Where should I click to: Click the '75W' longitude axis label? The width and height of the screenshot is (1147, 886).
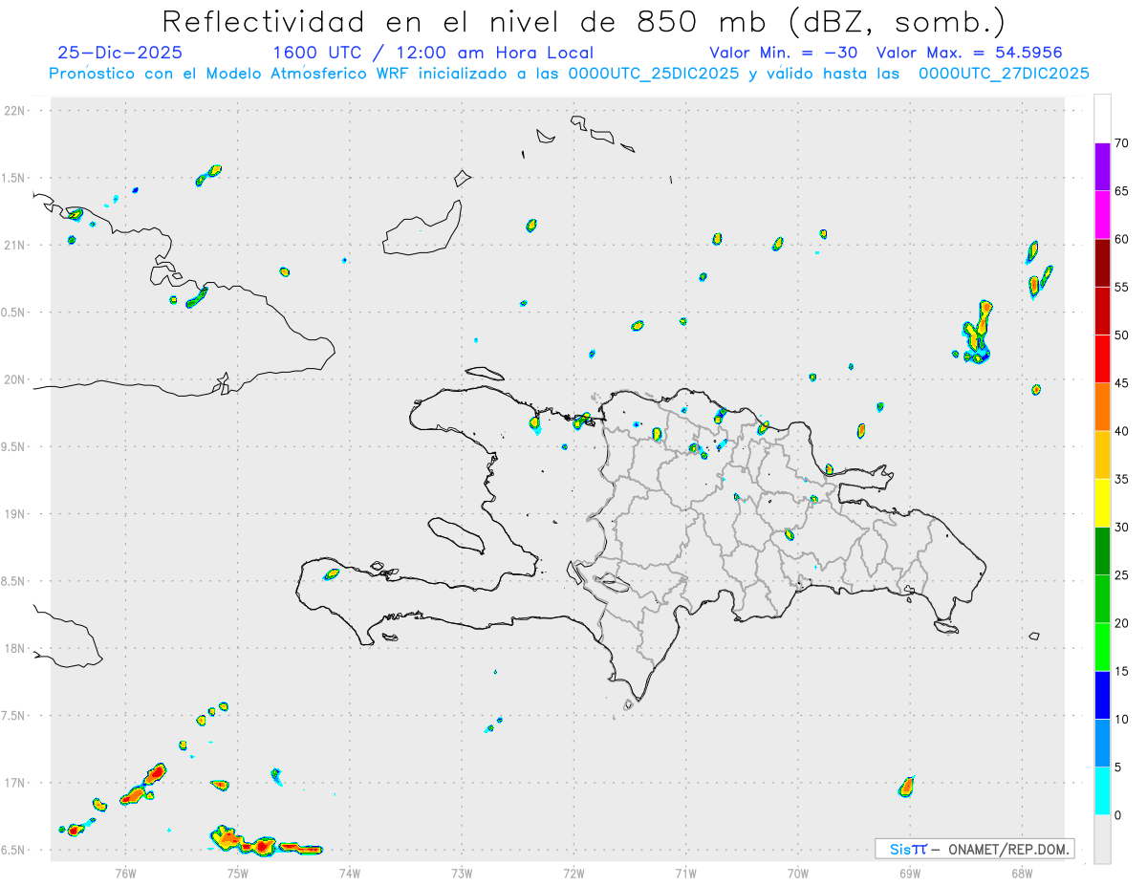pos(237,873)
